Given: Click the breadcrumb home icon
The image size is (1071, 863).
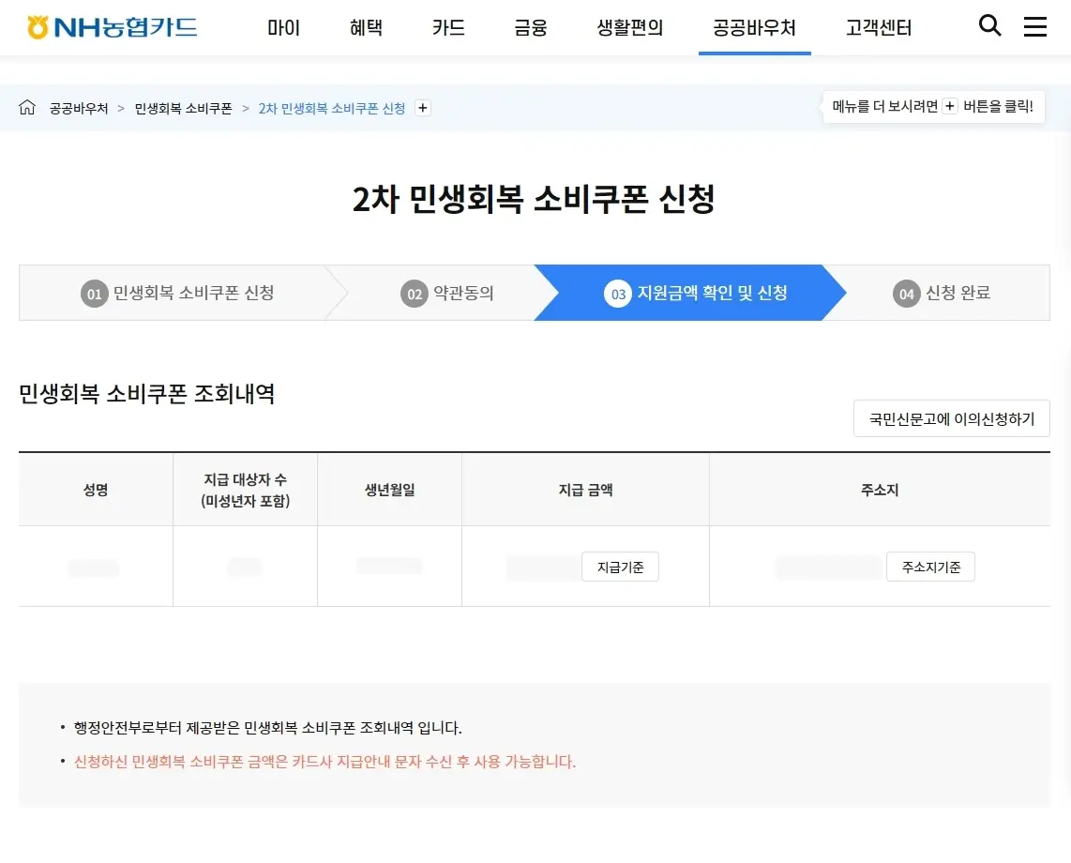Looking at the screenshot, I should coord(26,108).
